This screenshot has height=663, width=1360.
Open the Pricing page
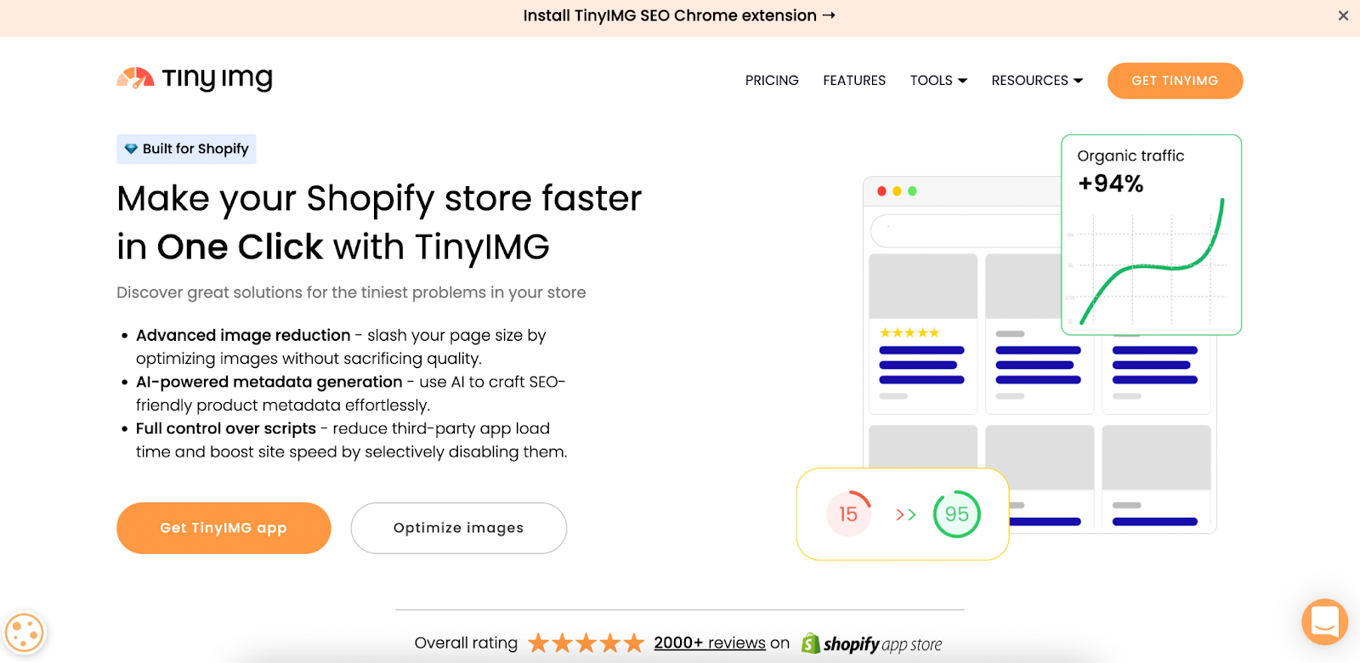772,80
